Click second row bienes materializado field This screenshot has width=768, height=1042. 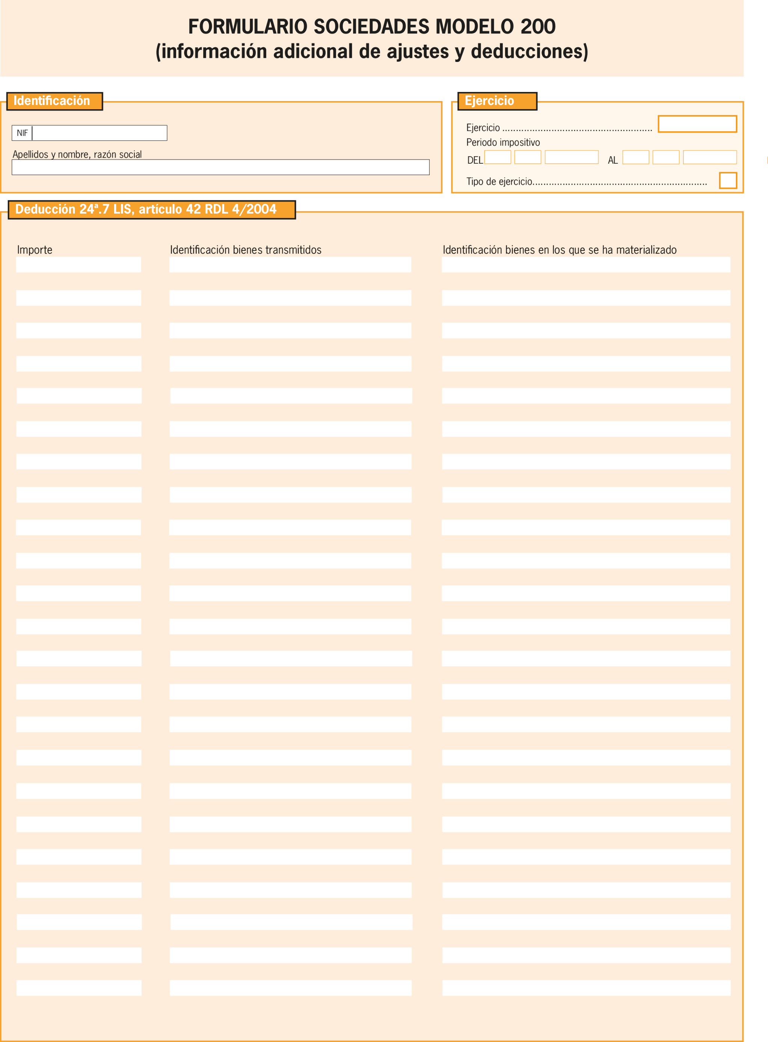pyautogui.click(x=586, y=298)
